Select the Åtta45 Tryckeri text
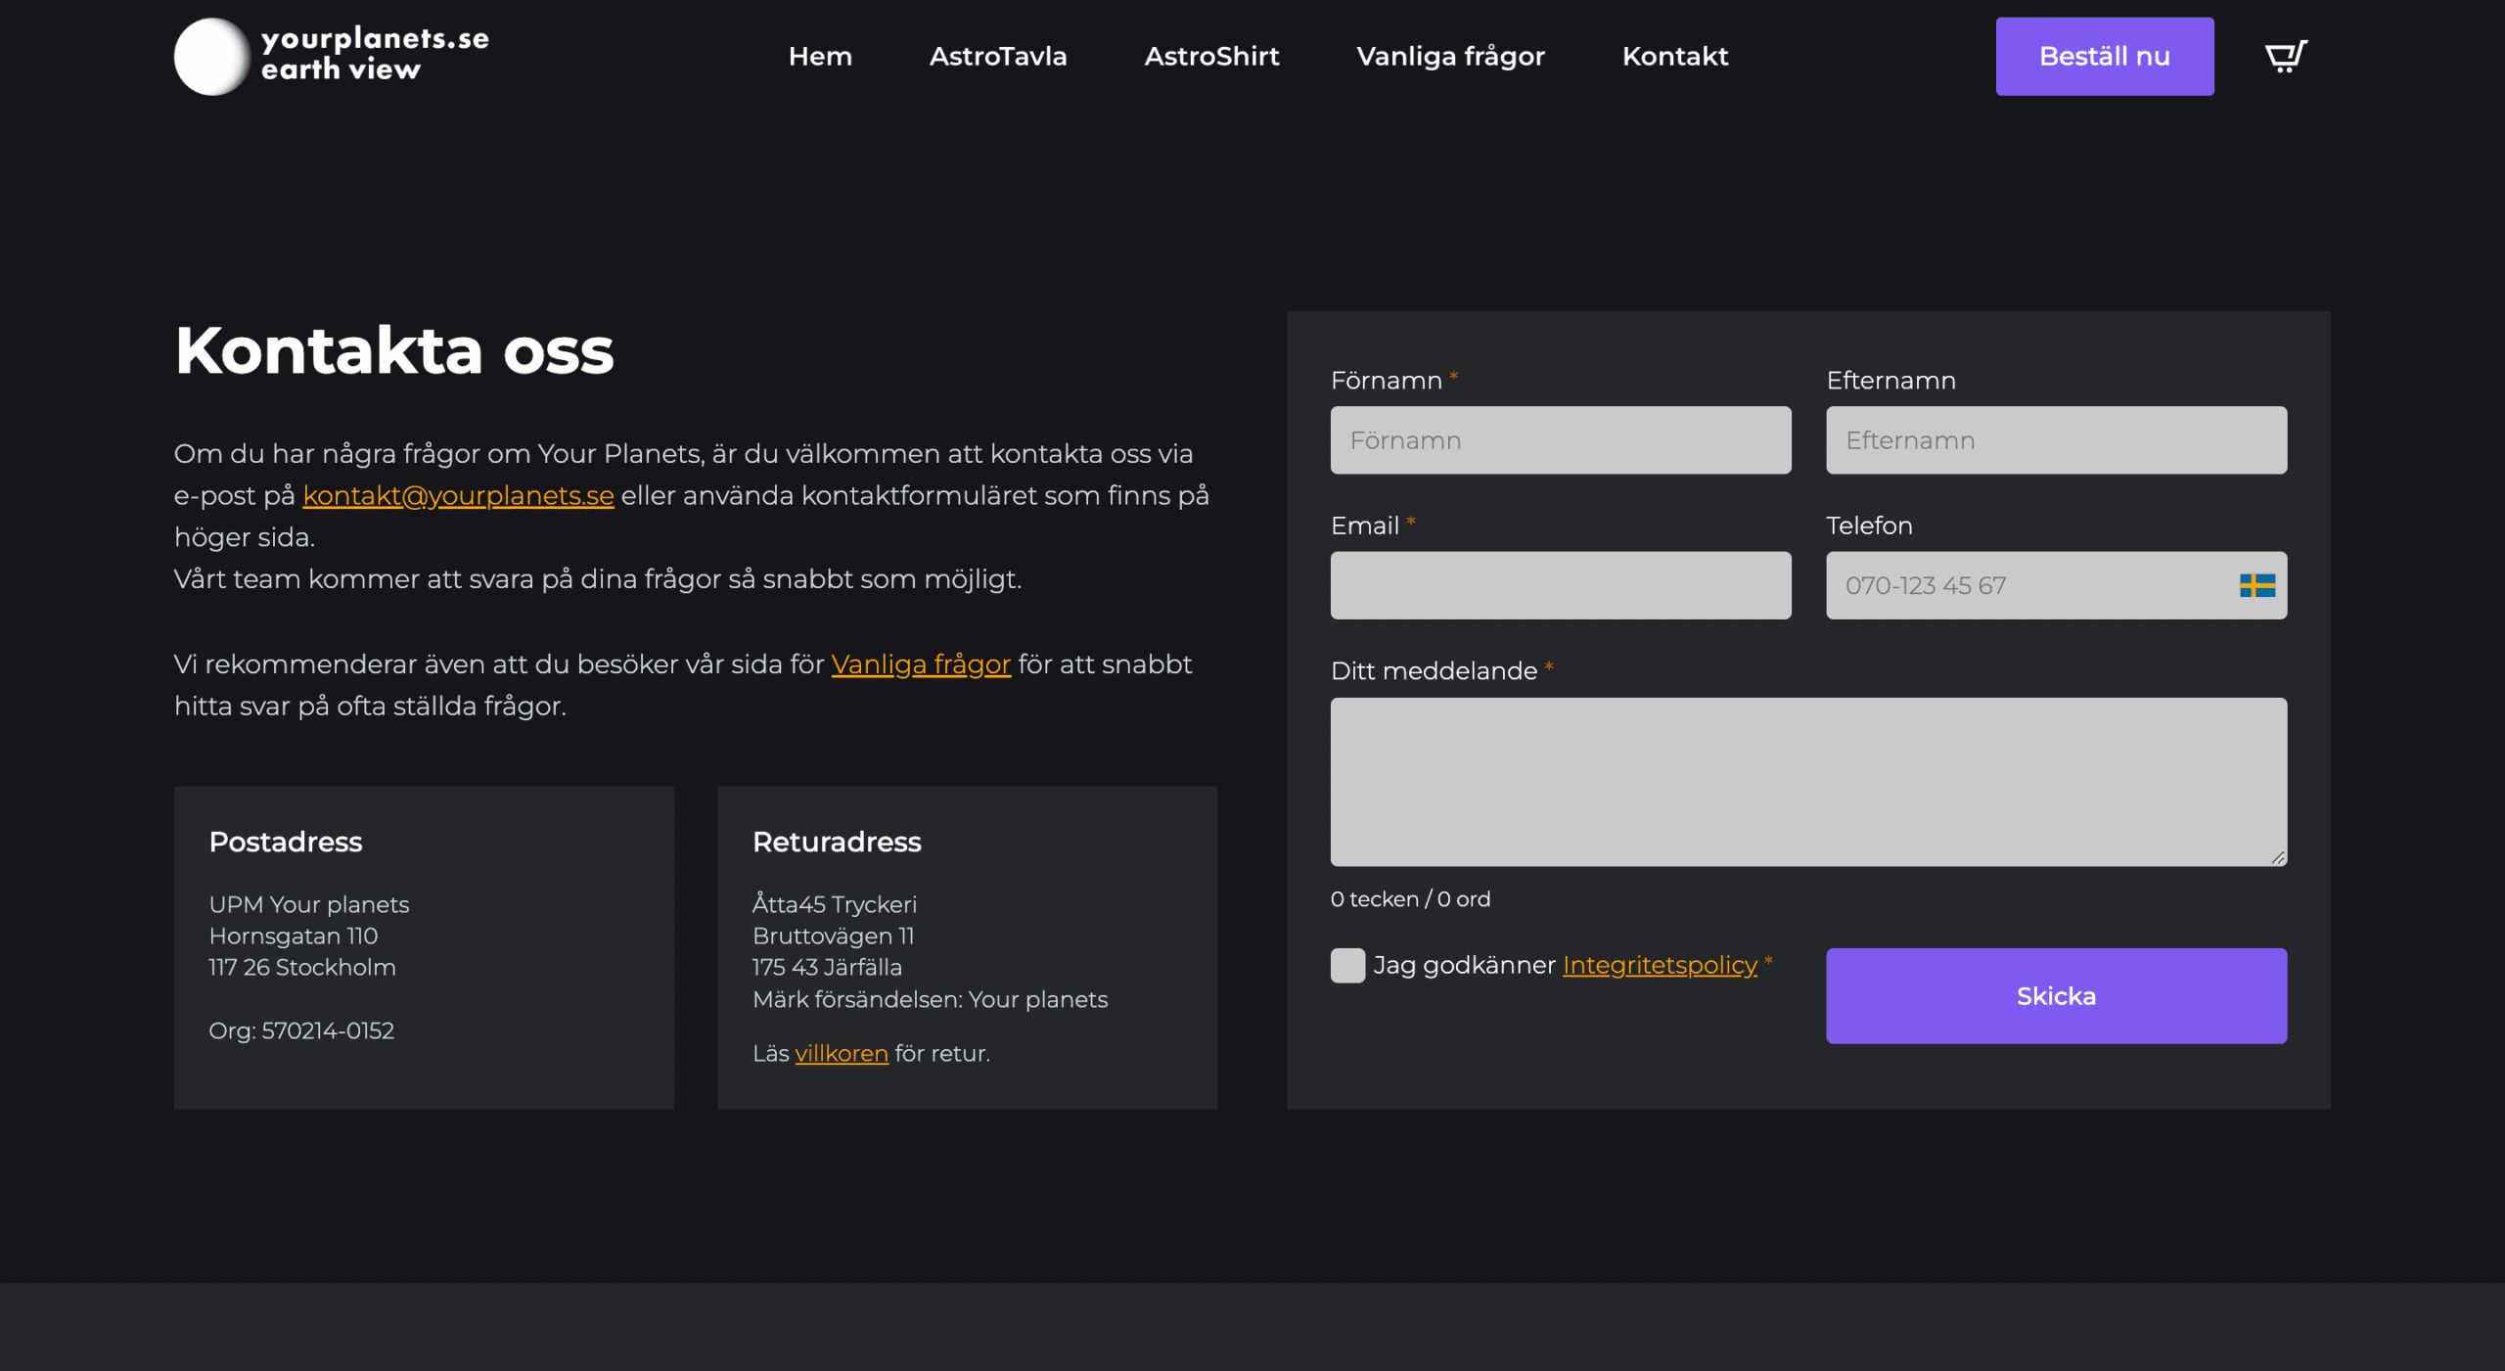2505x1371 pixels. [835, 904]
